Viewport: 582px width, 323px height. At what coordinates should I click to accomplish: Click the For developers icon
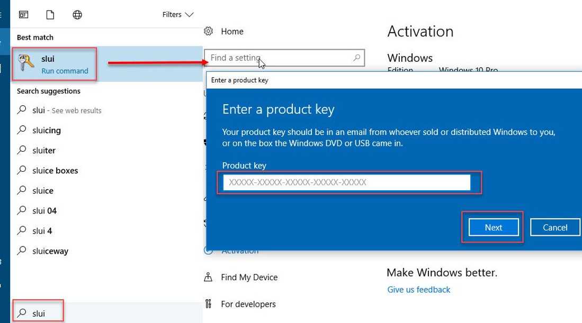(209, 304)
